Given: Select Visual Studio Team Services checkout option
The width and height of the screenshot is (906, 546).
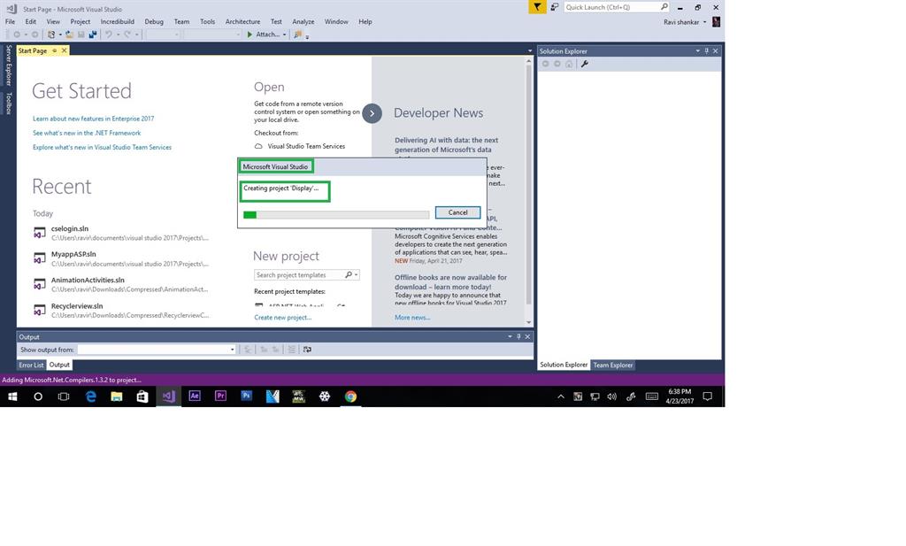Looking at the screenshot, I should (x=300, y=146).
